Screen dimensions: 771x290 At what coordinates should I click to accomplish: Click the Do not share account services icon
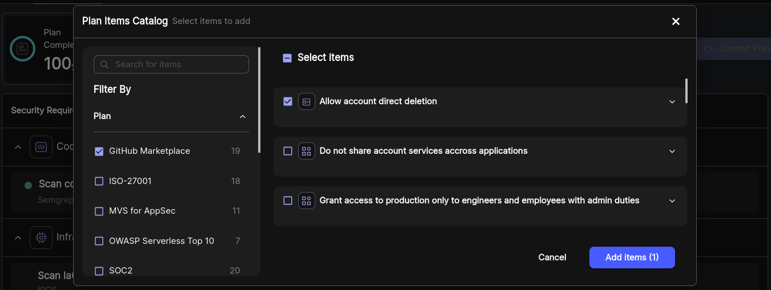(x=307, y=151)
